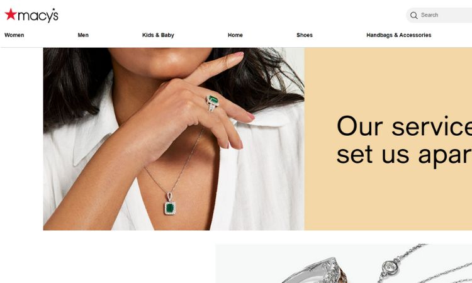
Task: Open the Men category menu
Action: (83, 35)
